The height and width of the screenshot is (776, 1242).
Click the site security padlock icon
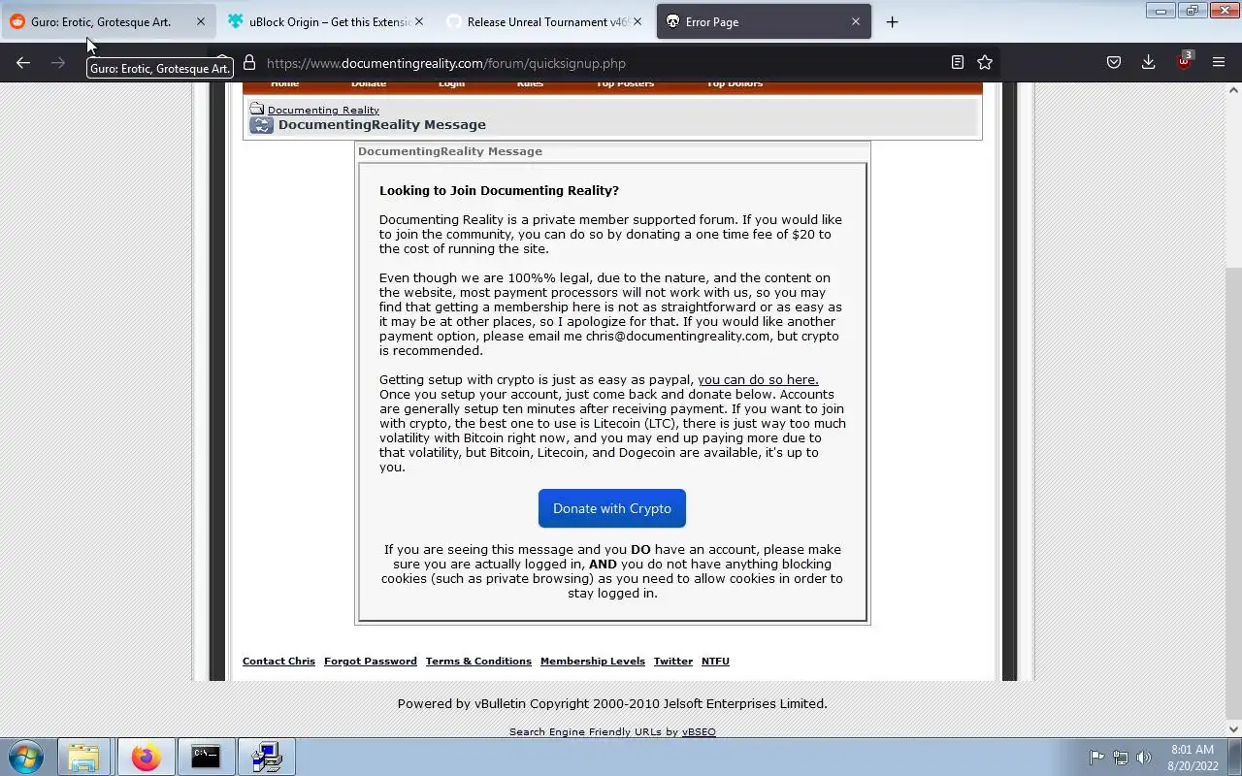249,63
